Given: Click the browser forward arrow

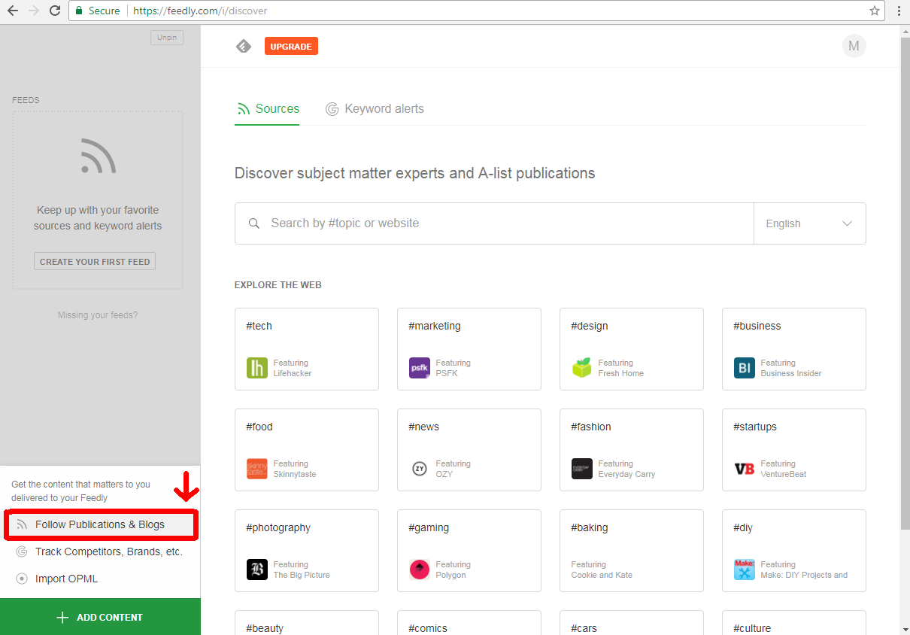Looking at the screenshot, I should (x=33, y=11).
